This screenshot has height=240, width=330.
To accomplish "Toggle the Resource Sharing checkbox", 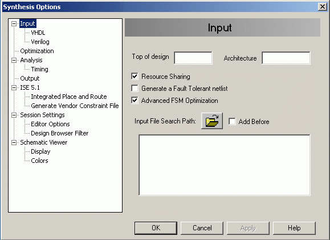I will click(135, 76).
